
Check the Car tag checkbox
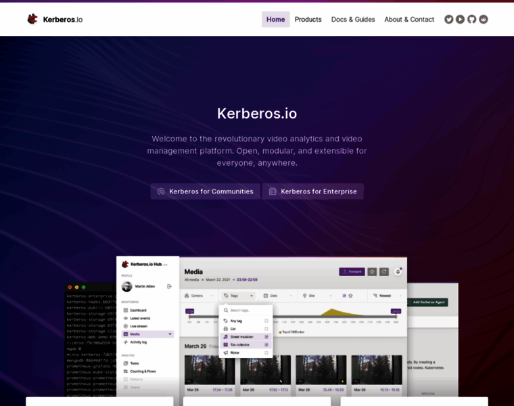click(x=266, y=329)
